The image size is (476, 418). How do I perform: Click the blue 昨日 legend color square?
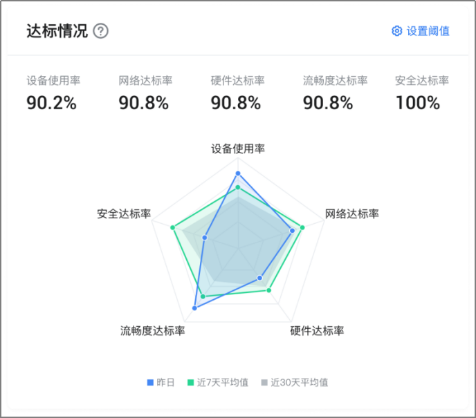point(150,383)
